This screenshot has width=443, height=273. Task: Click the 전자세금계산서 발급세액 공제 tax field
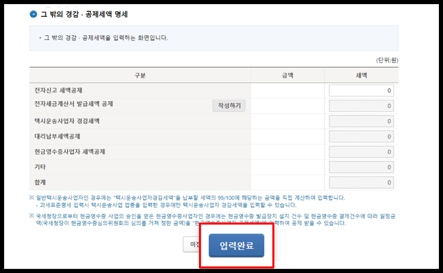pos(361,106)
